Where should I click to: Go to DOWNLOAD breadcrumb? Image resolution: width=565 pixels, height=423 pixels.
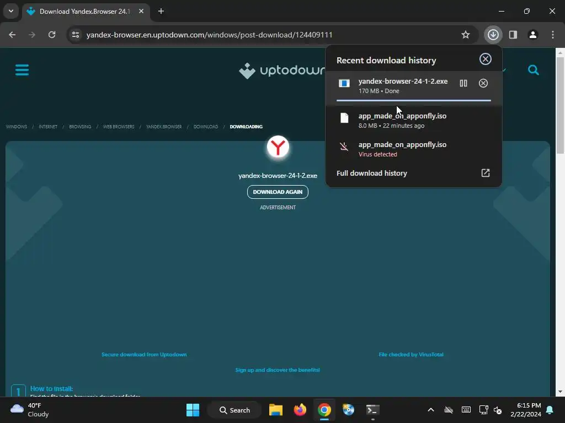tap(206, 127)
